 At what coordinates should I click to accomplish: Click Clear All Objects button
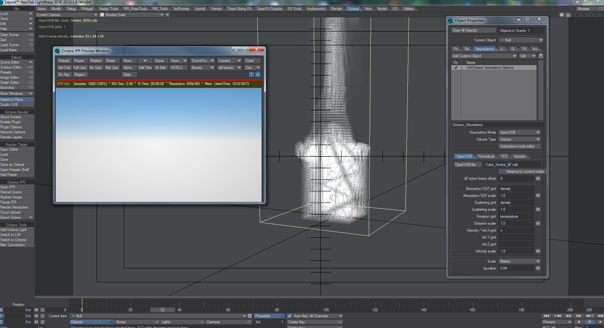474,30
